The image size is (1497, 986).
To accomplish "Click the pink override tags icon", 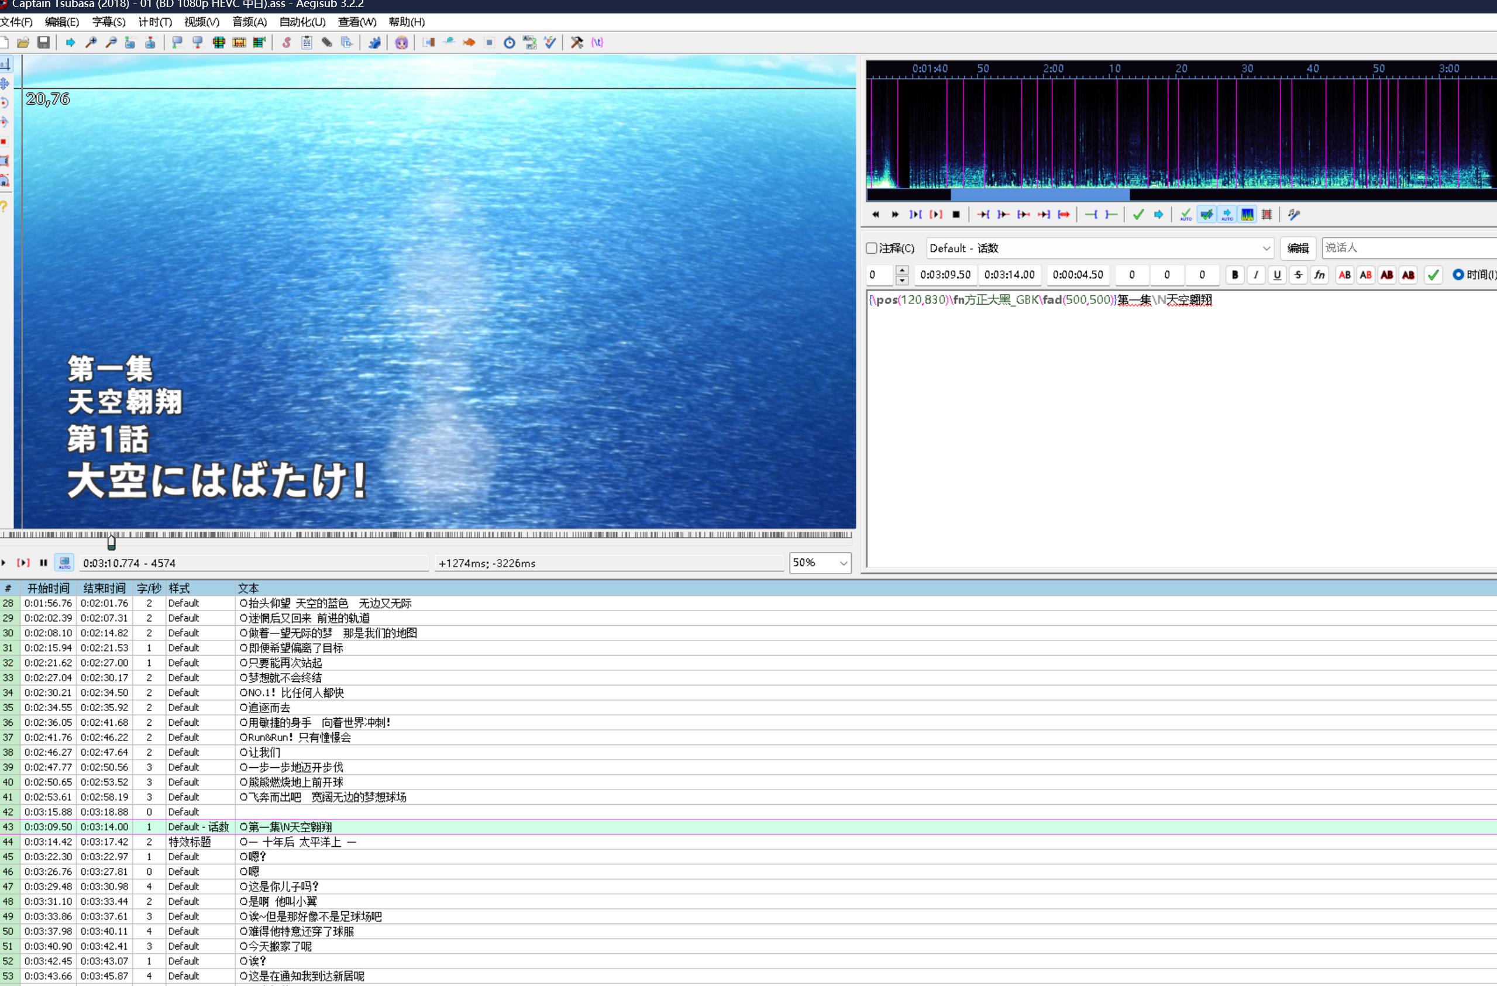I will tap(597, 43).
